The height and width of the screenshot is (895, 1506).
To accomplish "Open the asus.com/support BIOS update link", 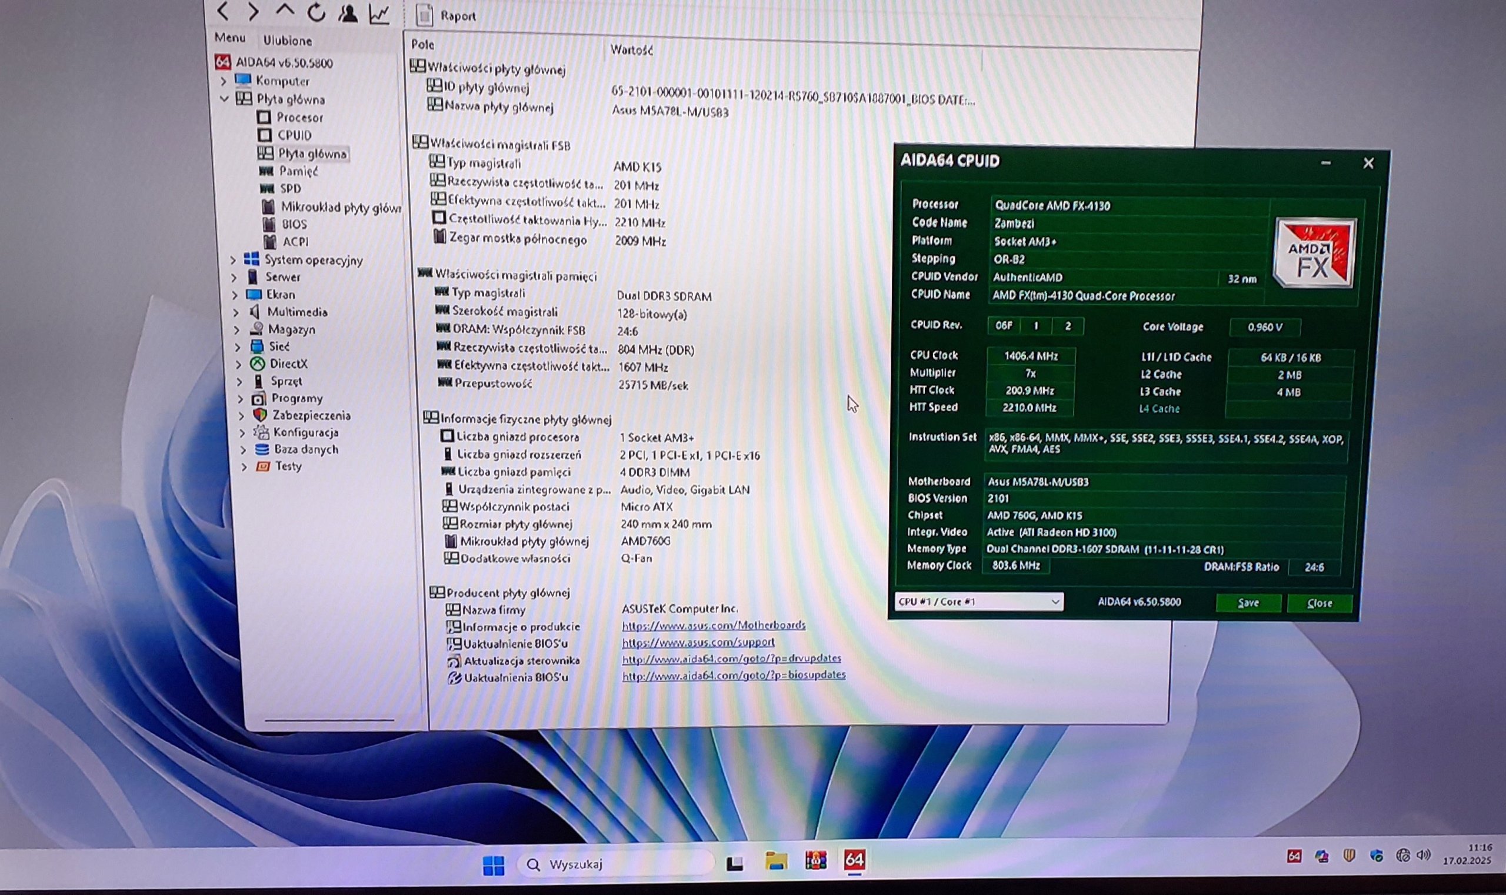I will (x=698, y=643).
